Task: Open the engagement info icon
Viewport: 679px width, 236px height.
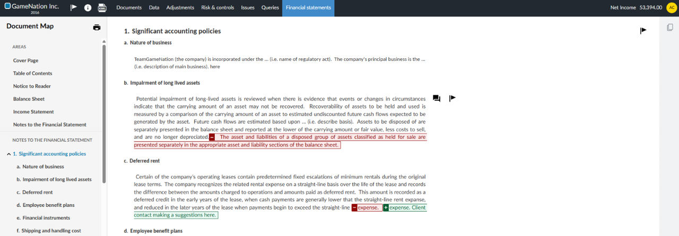Action: pyautogui.click(x=88, y=8)
